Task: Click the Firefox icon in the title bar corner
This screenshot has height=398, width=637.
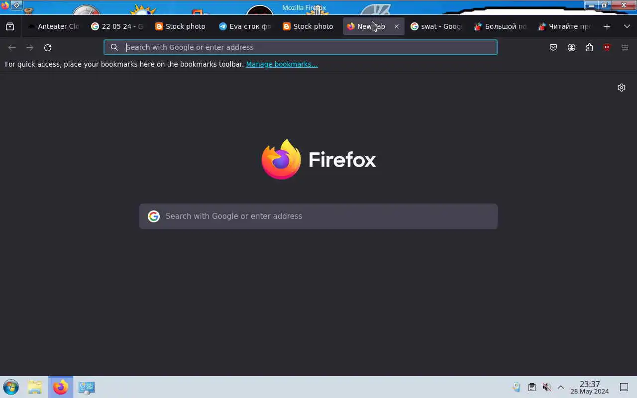Action: pos(4,5)
